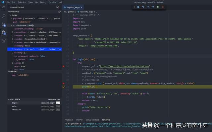Expand the payload variable

coord(12,19)
